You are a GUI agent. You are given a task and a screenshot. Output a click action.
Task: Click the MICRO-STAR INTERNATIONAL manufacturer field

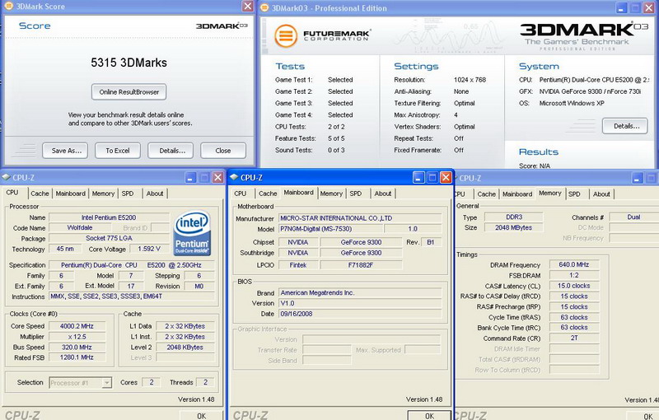click(x=361, y=218)
